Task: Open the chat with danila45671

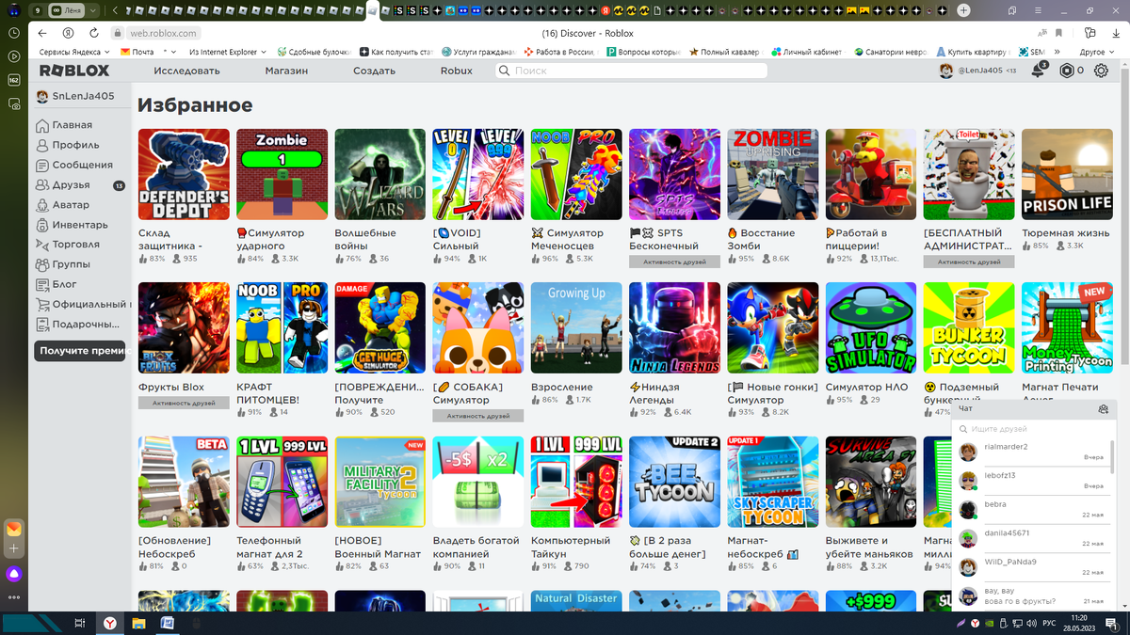Action: tap(1033, 538)
